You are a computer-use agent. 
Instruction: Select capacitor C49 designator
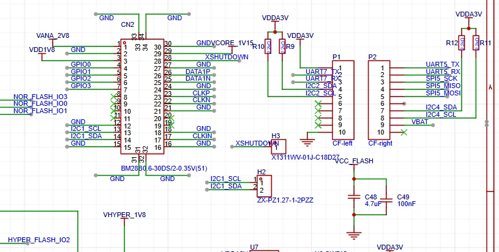(x=403, y=197)
